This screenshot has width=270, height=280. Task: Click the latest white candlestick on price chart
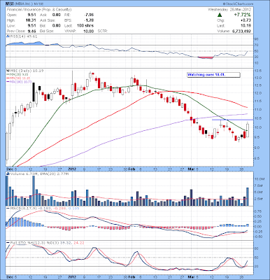[x=248, y=130]
